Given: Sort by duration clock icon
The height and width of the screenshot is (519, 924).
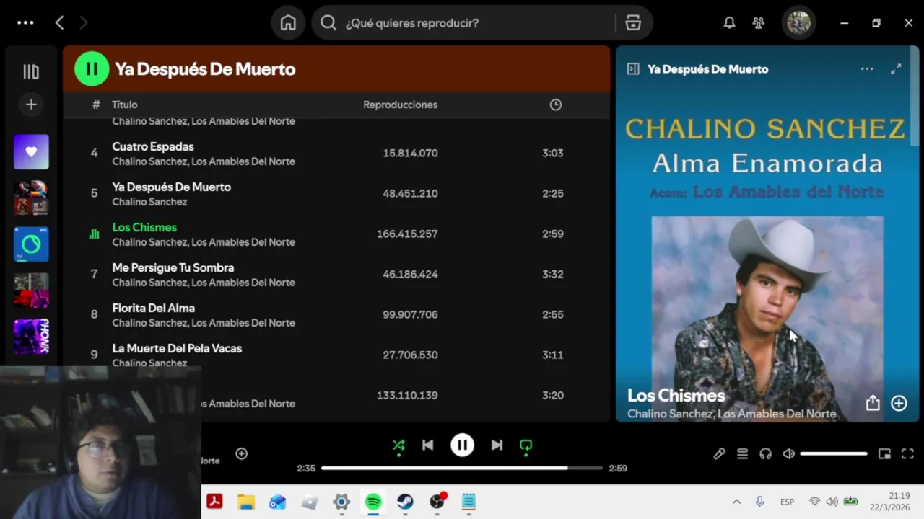Looking at the screenshot, I should [x=556, y=105].
